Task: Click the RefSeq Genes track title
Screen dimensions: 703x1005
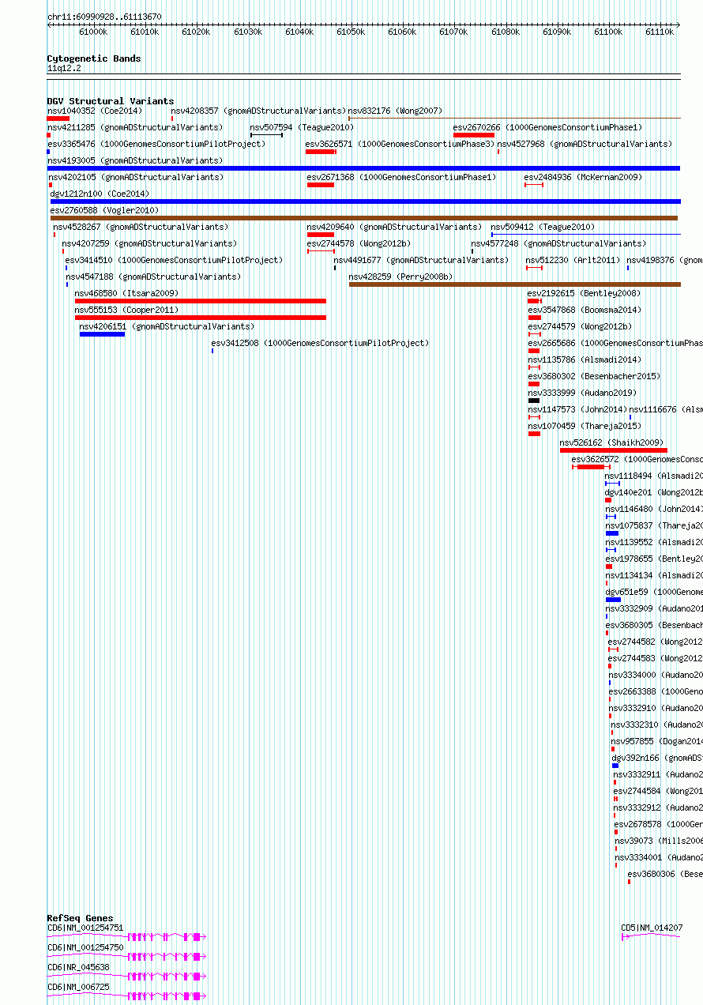Action: point(80,918)
